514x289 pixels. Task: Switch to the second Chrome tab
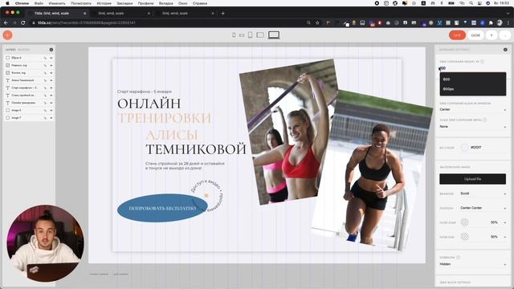click(120, 14)
